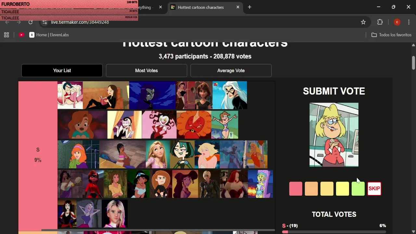Select the Spider-Gwen hooded thumbnail
The image size is (416, 234).
point(114,214)
